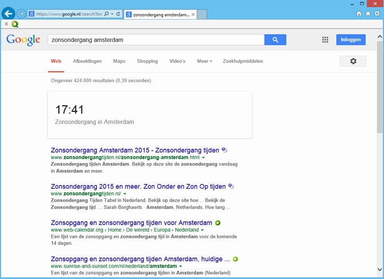Image resolution: width=384 pixels, height=279 pixels.
Task: Click the Zonsondergang in Amsterdam caption
Action: pyautogui.click(x=94, y=122)
